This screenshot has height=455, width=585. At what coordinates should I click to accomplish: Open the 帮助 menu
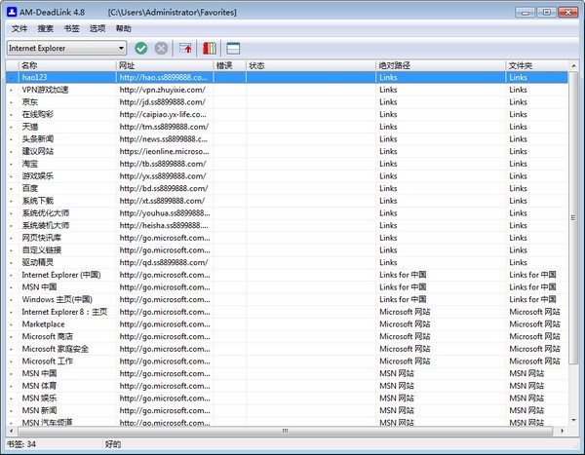pos(124,29)
